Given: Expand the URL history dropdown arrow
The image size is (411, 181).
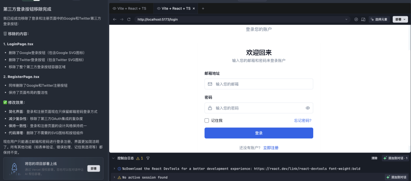Looking at the screenshot, I should coord(347,19).
